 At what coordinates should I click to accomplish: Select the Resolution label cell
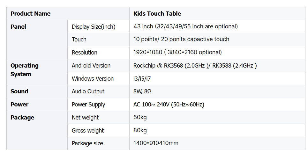coord(98,53)
